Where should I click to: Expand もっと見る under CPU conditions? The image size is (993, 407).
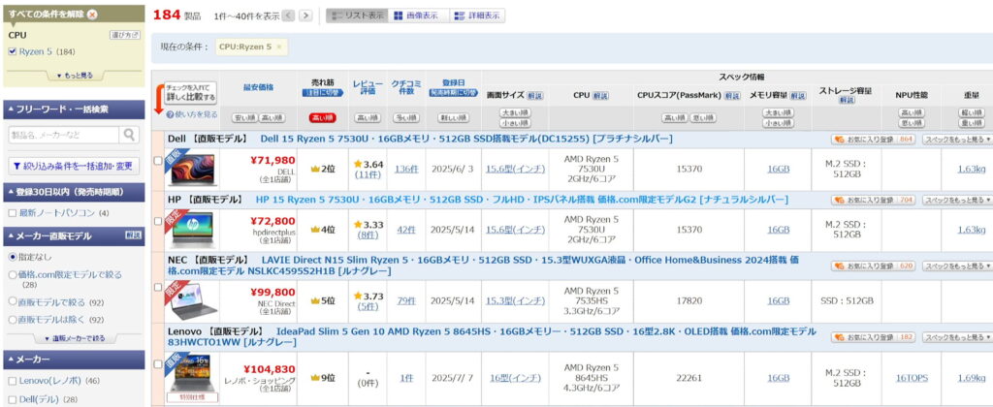point(73,75)
